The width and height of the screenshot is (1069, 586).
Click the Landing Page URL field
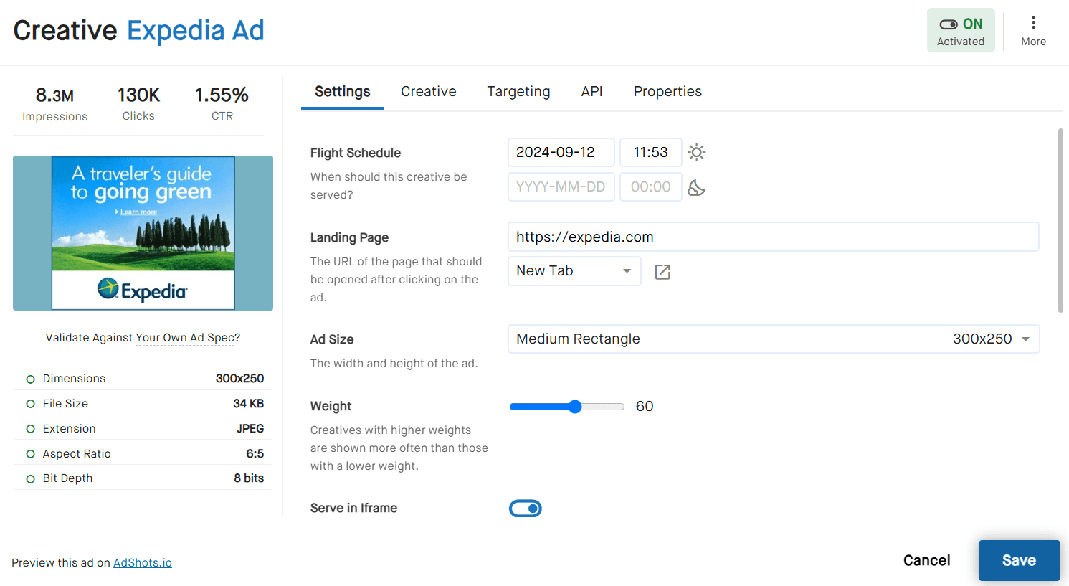[774, 237]
